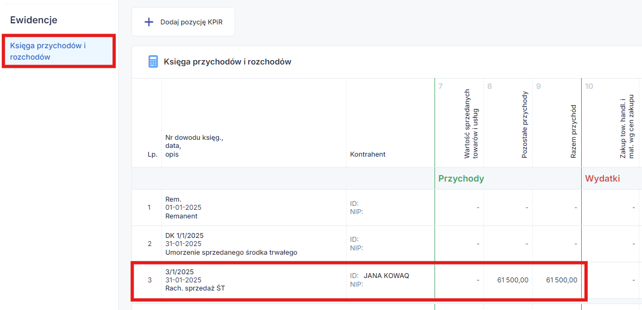The image size is (642, 310).
Task: Click row number 2 in the Lp. column
Action: (149, 244)
